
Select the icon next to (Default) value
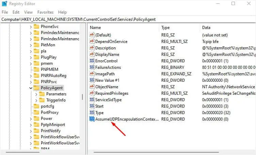click(92, 35)
